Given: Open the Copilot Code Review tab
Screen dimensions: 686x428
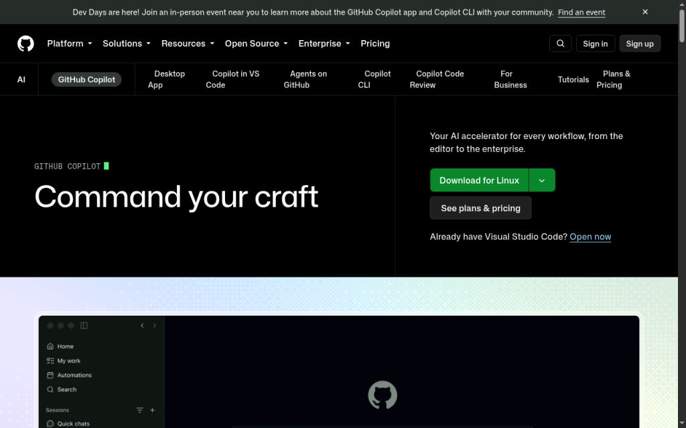Looking at the screenshot, I should [437, 80].
